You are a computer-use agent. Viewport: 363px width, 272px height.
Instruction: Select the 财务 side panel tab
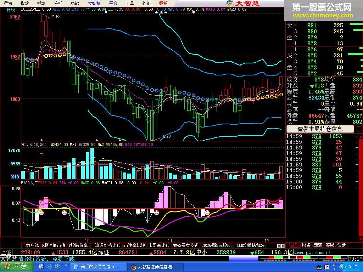point(306,245)
